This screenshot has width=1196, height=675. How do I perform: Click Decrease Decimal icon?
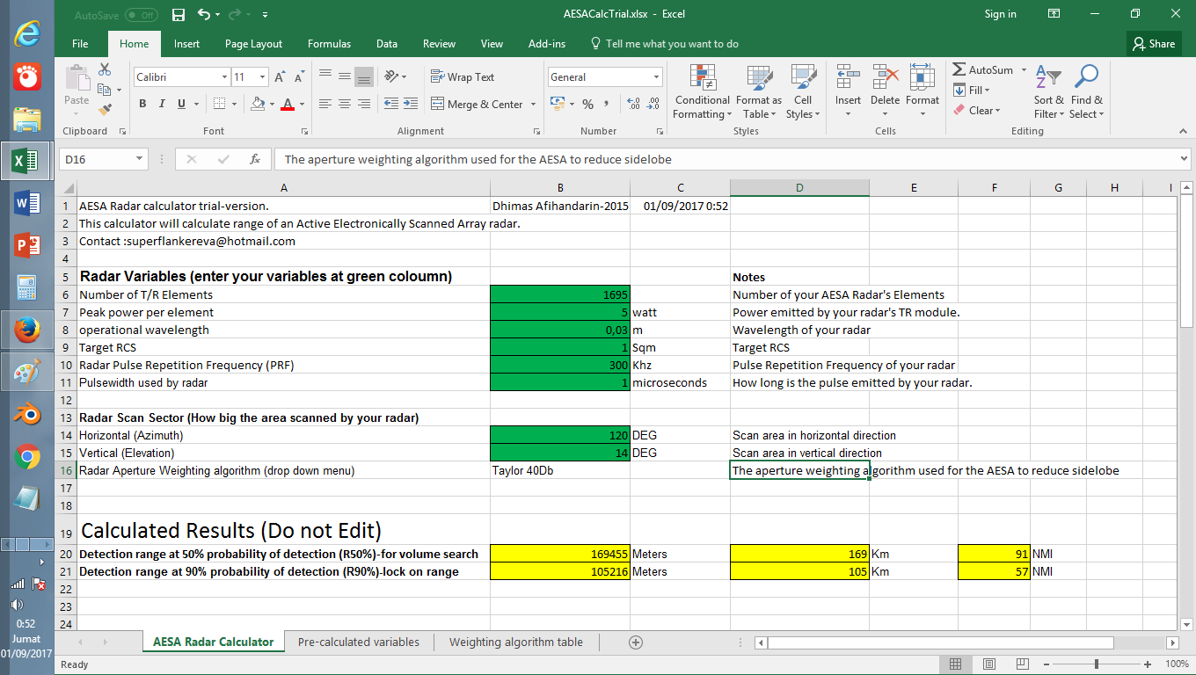653,104
